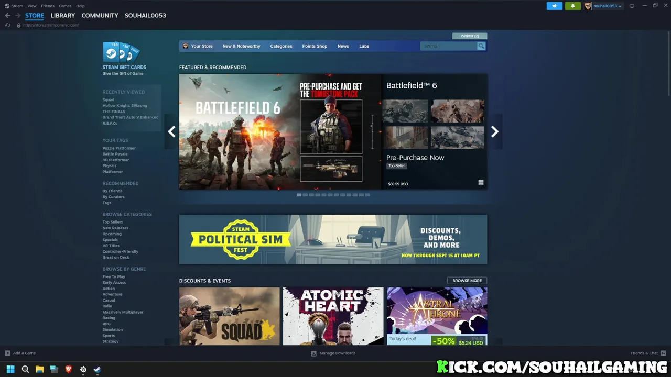671x377 pixels.
Task: Open the Wishlist (2) button
Action: click(470, 36)
